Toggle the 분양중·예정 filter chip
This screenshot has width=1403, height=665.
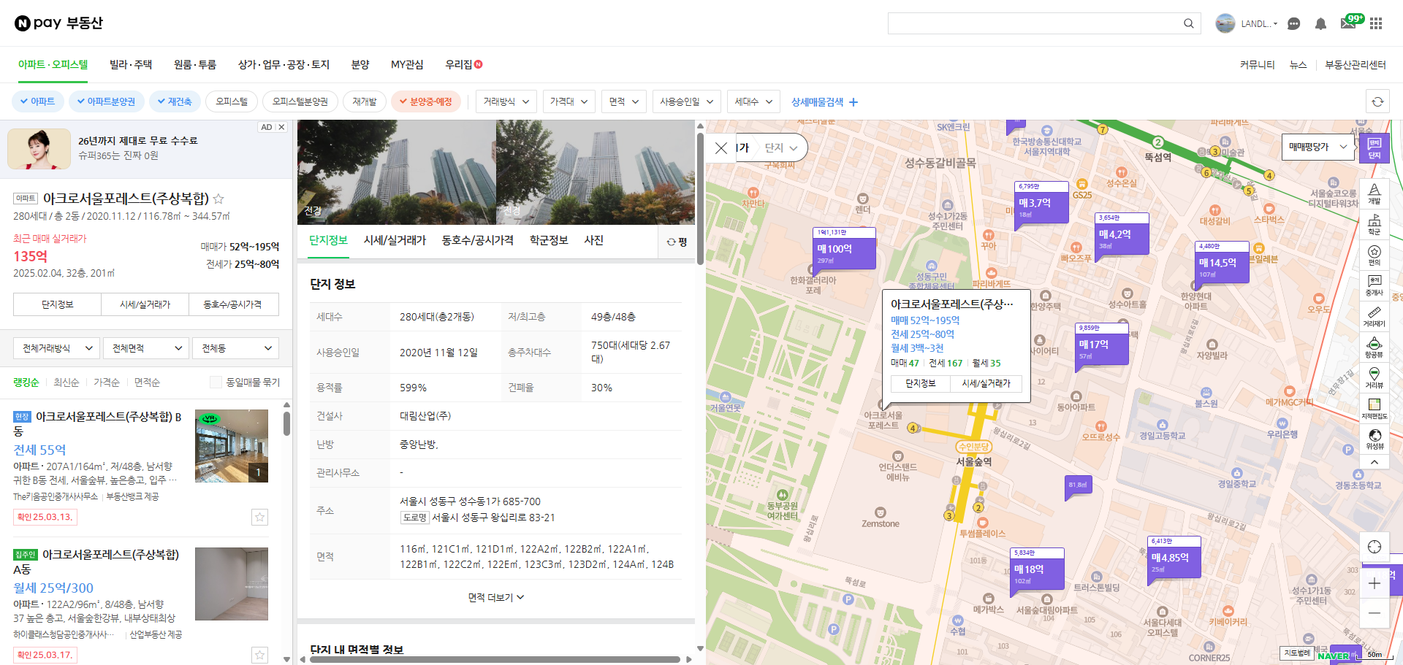426,101
